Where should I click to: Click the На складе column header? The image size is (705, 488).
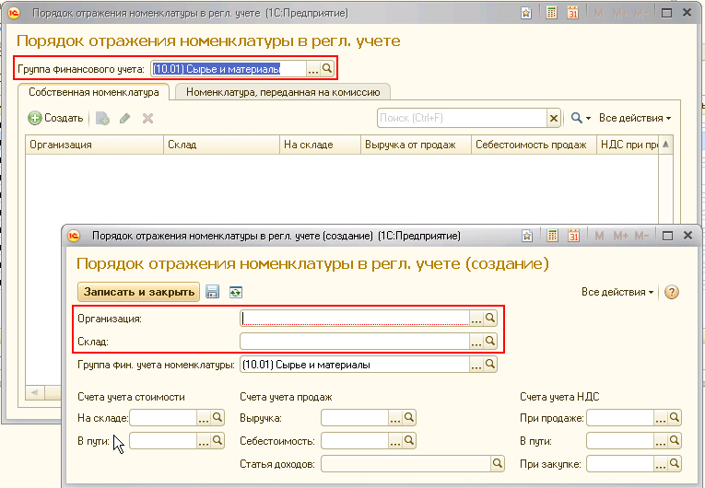pyautogui.click(x=320, y=145)
